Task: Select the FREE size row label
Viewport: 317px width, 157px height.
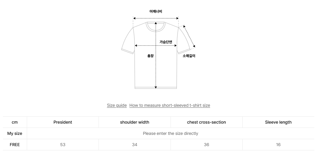Action: (x=15, y=145)
